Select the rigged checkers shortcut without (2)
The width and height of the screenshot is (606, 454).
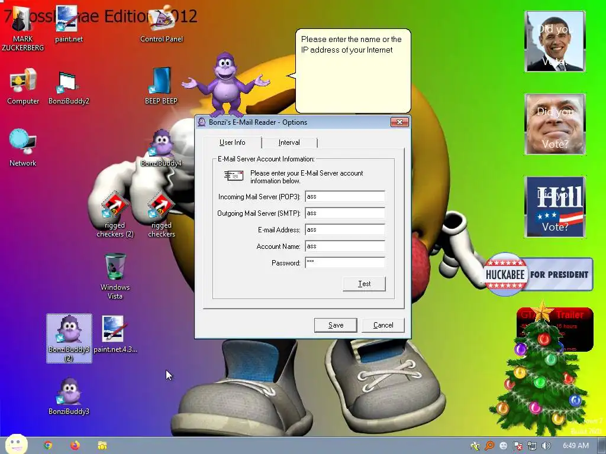tap(161, 215)
